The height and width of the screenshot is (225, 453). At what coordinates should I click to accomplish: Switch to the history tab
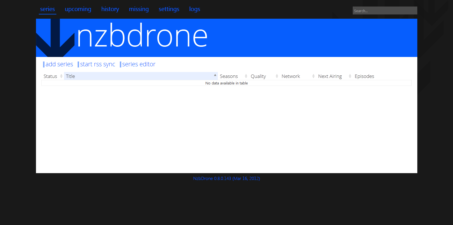point(110,9)
